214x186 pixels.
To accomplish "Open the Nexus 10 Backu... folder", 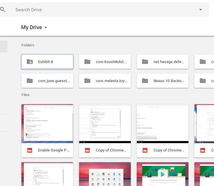I will [x=163, y=81].
